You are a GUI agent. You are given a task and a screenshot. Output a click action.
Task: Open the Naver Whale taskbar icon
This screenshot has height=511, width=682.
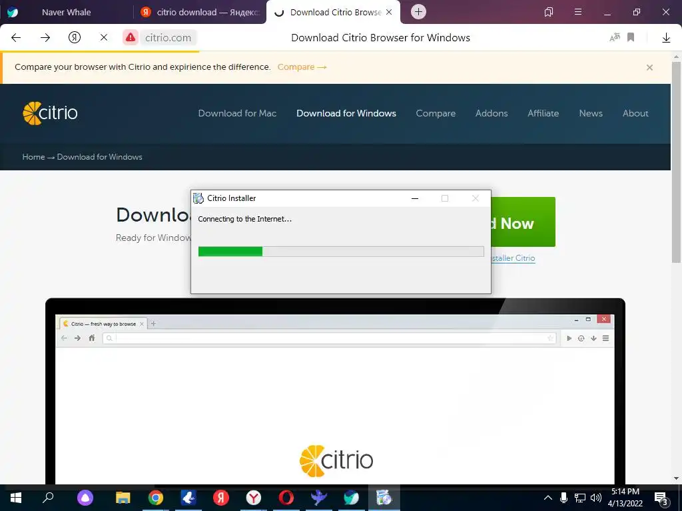(x=352, y=498)
